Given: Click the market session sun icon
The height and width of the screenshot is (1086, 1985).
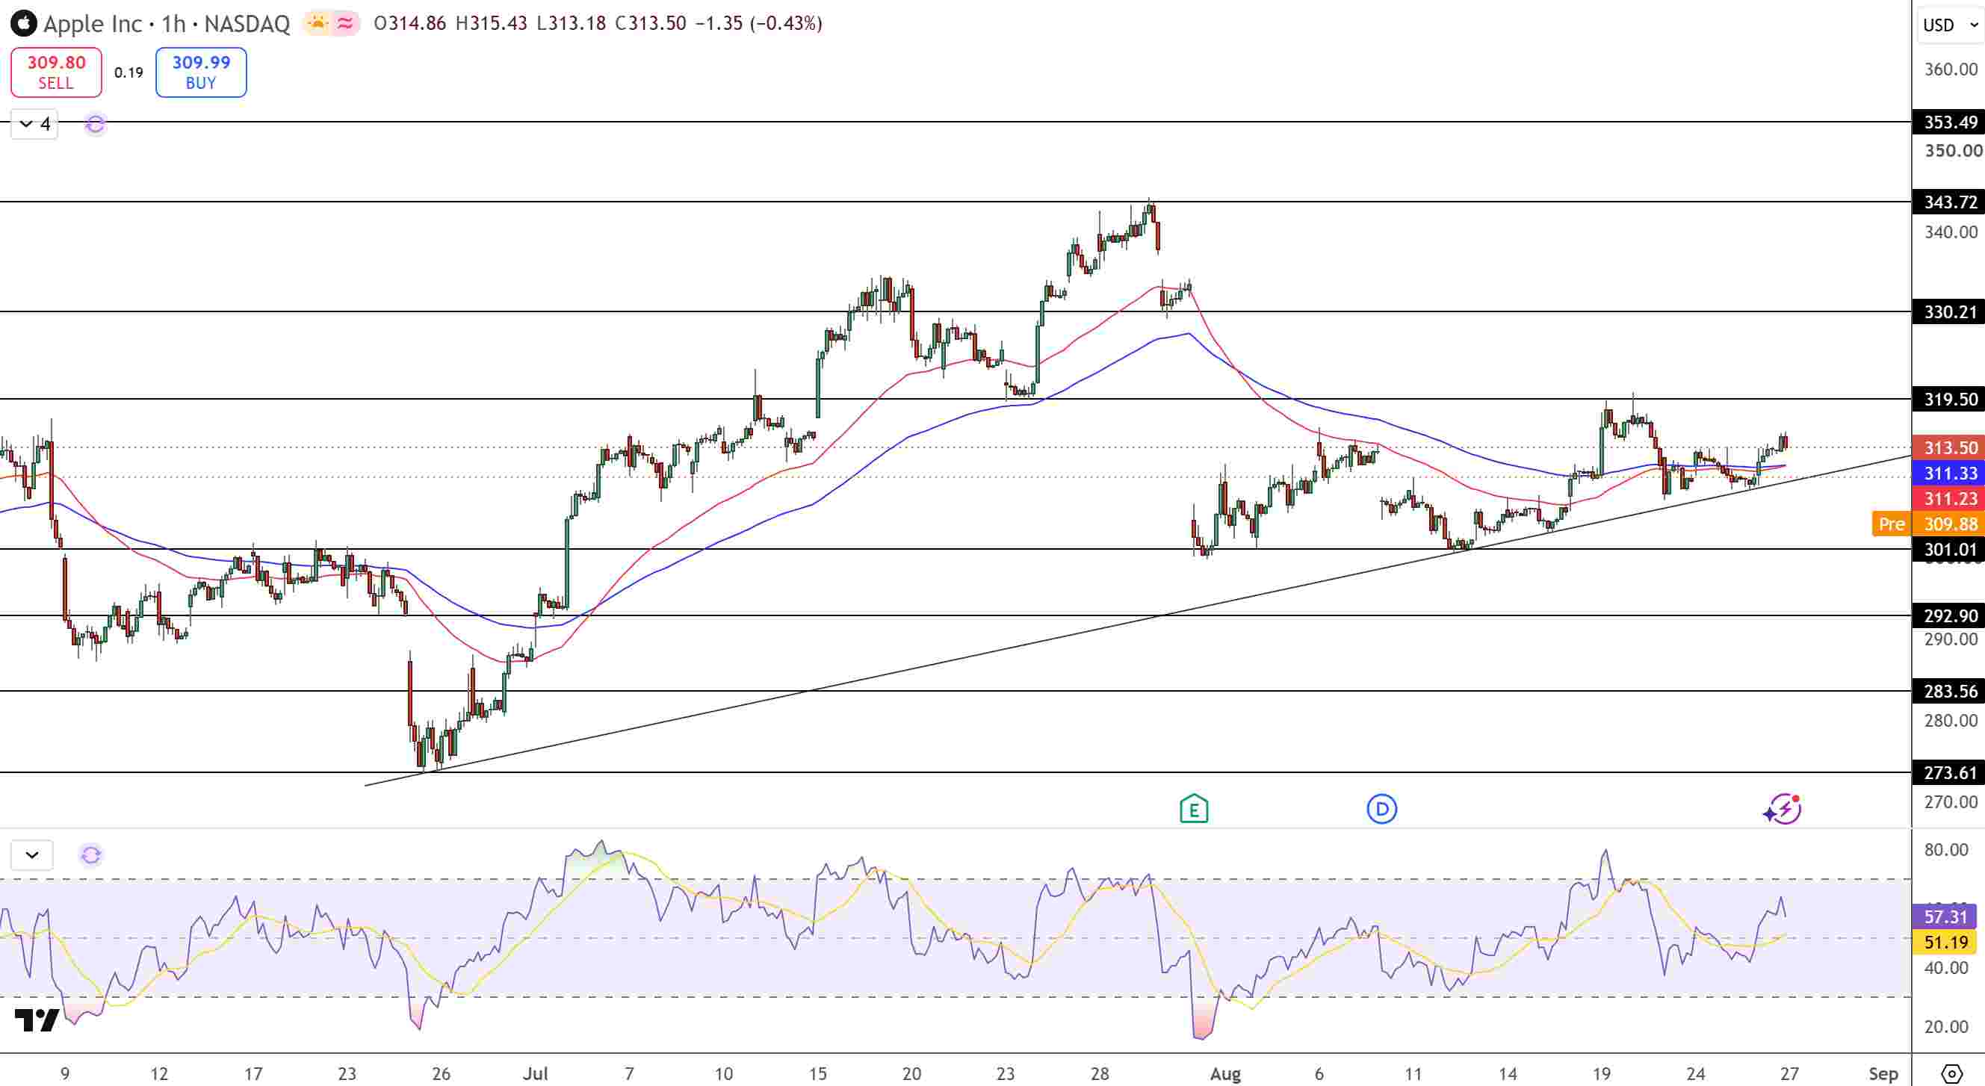Looking at the screenshot, I should [318, 23].
